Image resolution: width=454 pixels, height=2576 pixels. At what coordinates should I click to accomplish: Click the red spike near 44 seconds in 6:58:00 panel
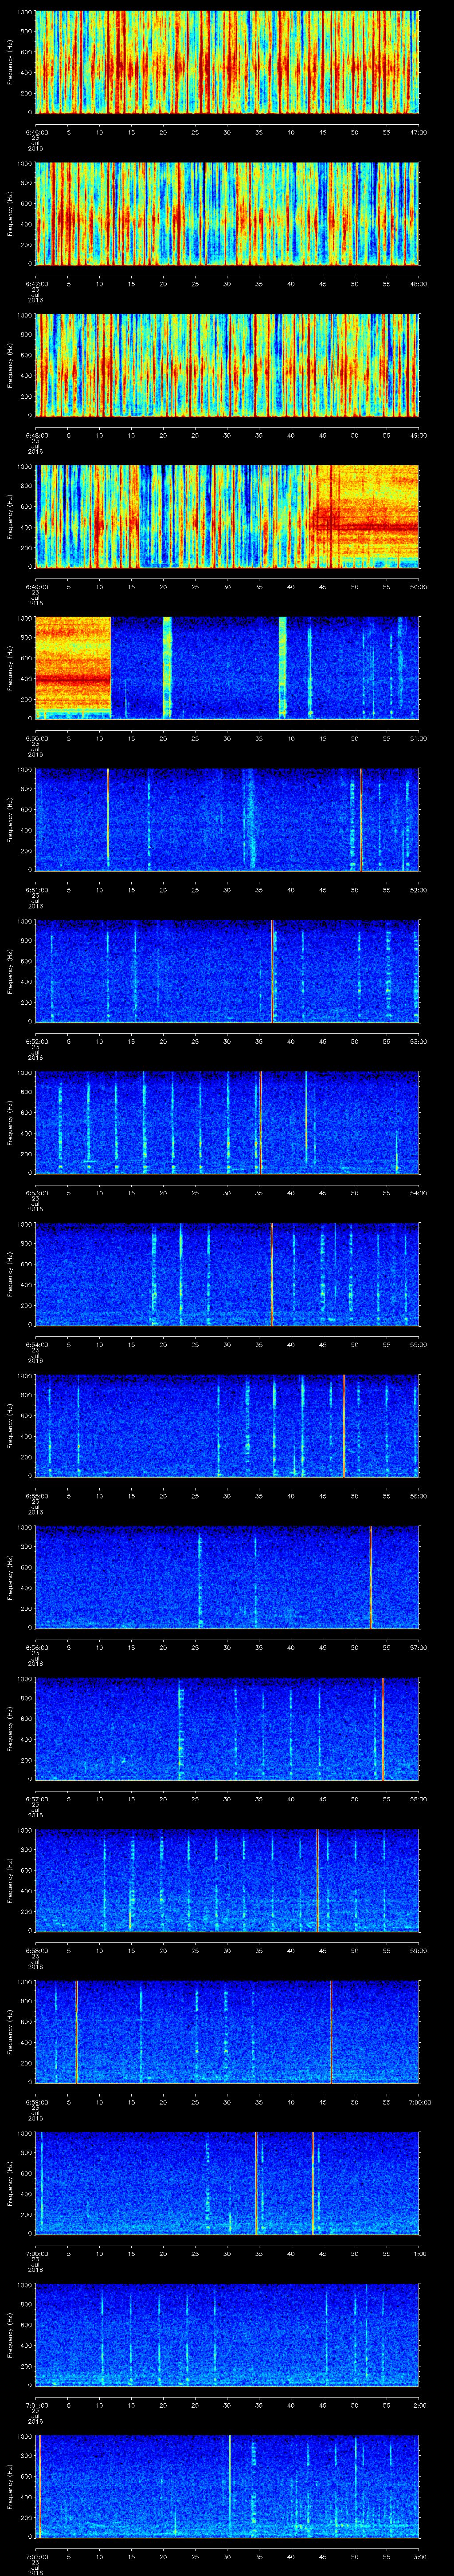coord(317,1880)
